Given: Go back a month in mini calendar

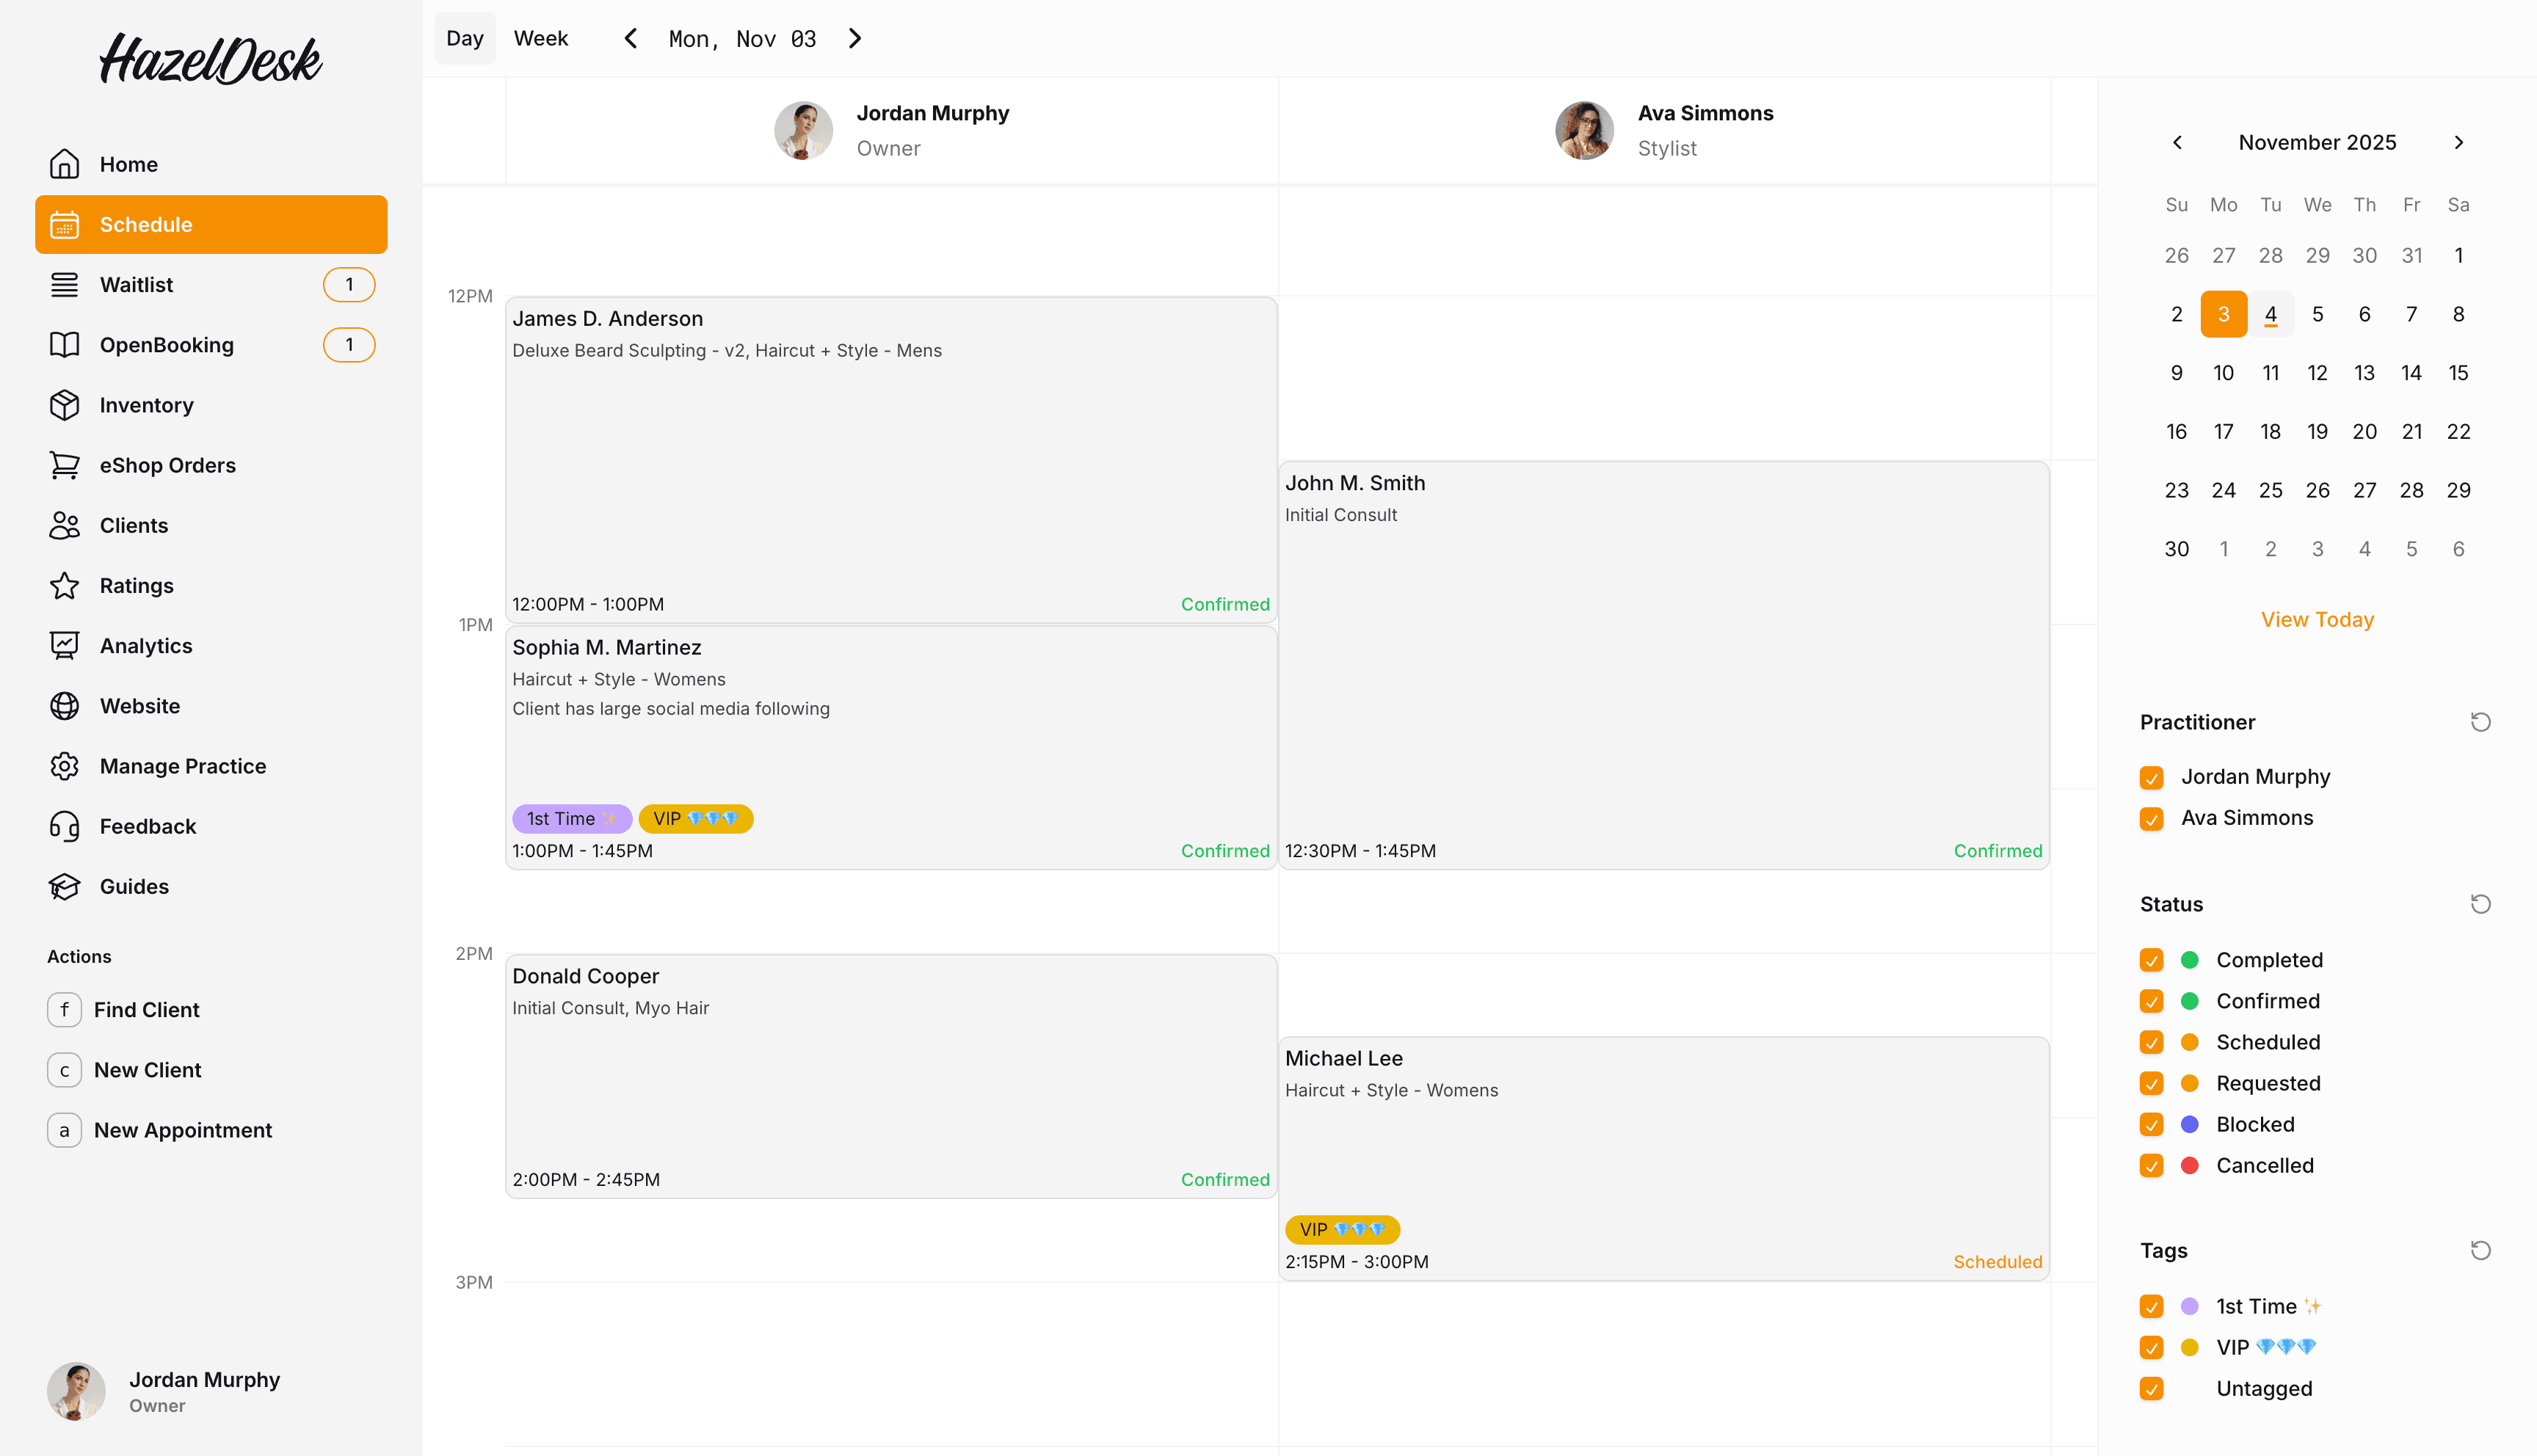Looking at the screenshot, I should pos(2177,142).
